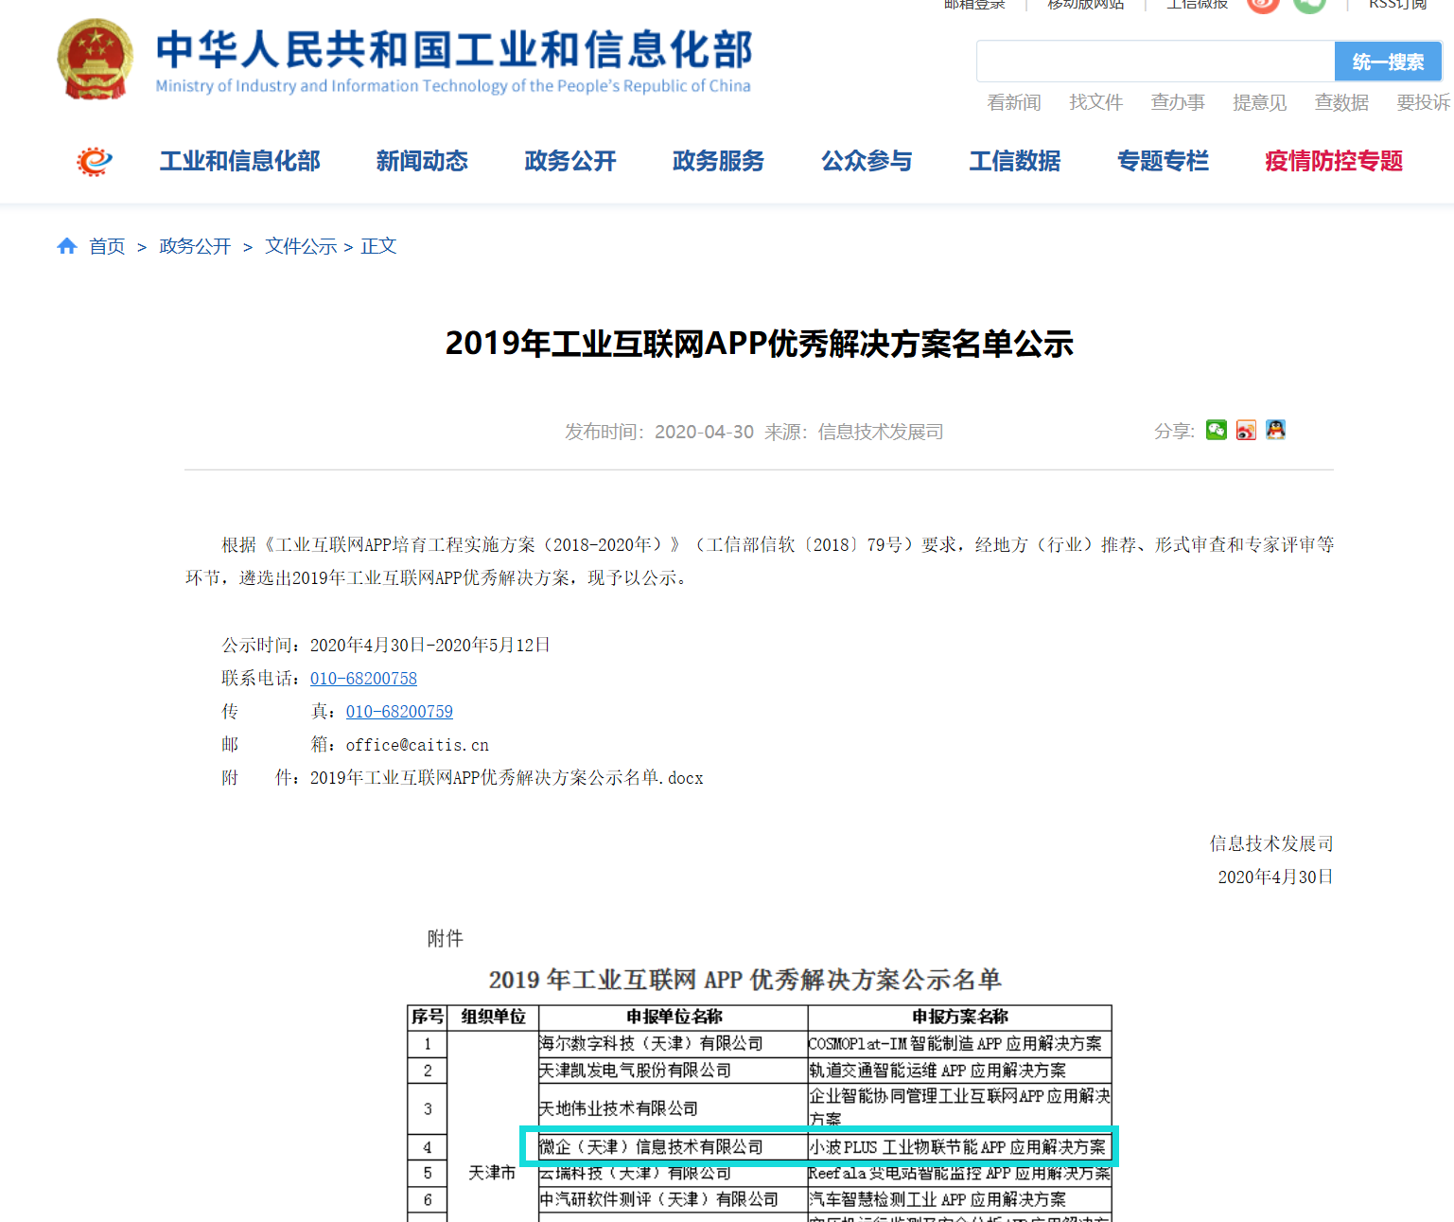Viewport: 1454px width, 1222px height.
Task: Open 政务公开 navigation menu
Action: coord(569,162)
